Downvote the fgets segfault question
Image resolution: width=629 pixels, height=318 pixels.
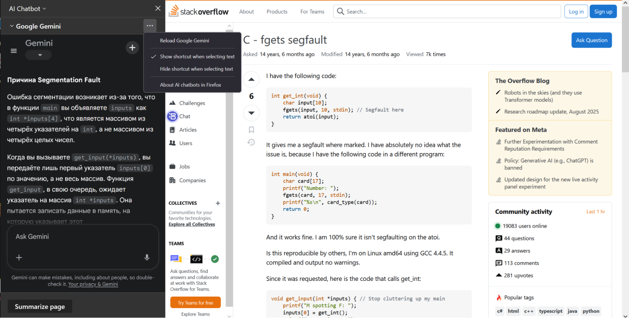251,113
